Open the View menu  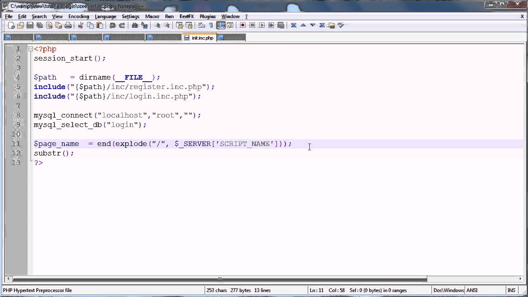click(57, 16)
